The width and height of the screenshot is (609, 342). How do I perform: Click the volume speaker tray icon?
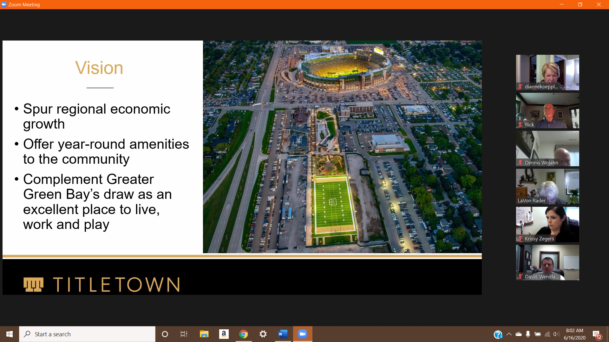[556, 334]
